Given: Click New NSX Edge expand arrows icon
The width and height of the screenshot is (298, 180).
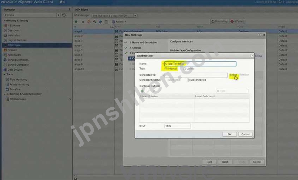Looking at the screenshot, I should pyautogui.click(x=264, y=35).
